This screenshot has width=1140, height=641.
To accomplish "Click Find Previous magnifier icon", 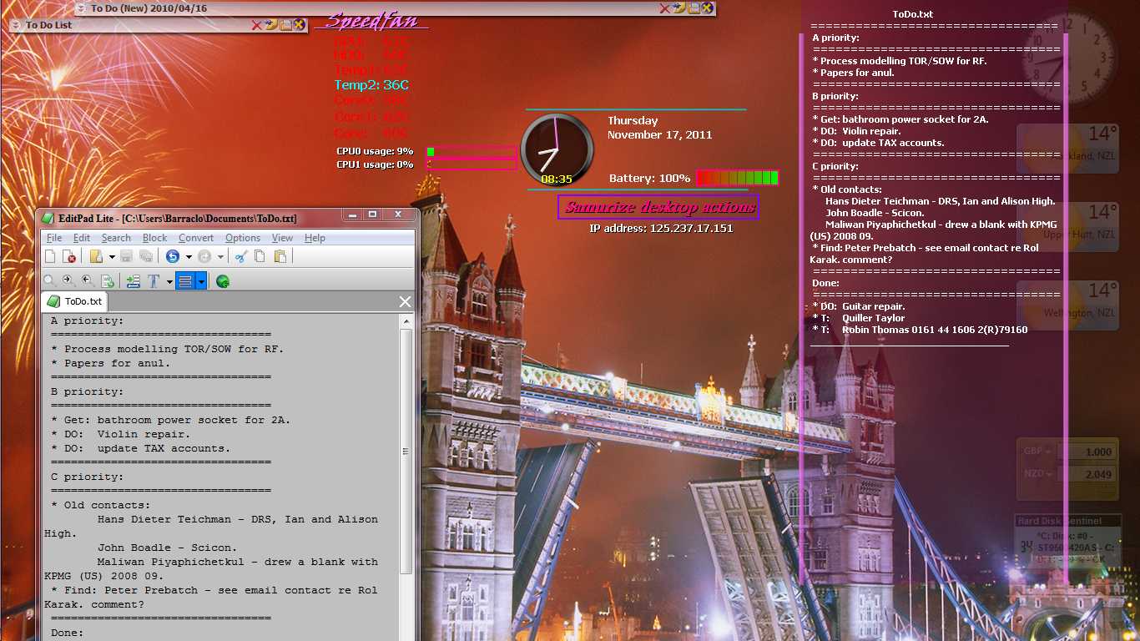I will (88, 281).
